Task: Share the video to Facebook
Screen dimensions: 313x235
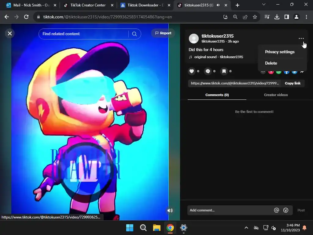Action: point(286,72)
